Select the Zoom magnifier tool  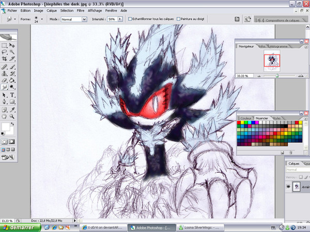point(12,117)
